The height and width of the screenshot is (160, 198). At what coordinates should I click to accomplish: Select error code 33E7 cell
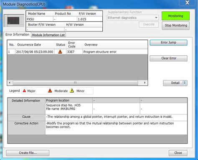[x=74, y=52]
